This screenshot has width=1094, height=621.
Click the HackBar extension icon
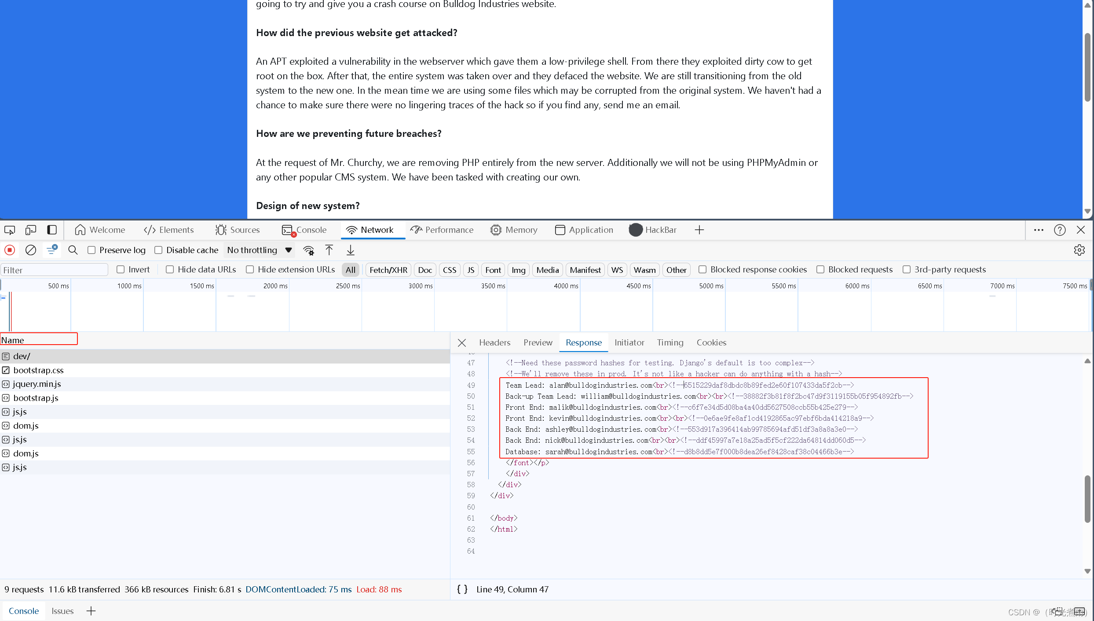635,229
